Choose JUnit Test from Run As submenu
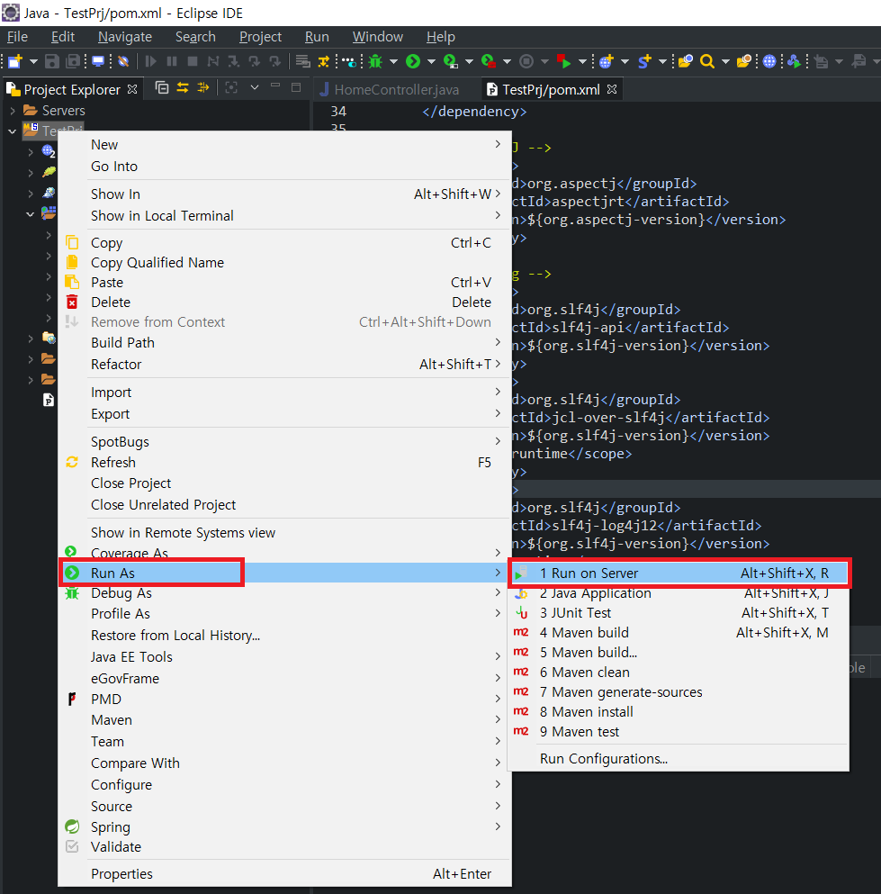Viewport: 881px width, 894px height. click(x=678, y=613)
